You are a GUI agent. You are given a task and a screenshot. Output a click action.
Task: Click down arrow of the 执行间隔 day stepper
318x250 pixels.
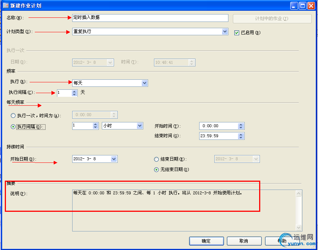pyautogui.click(x=73, y=94)
